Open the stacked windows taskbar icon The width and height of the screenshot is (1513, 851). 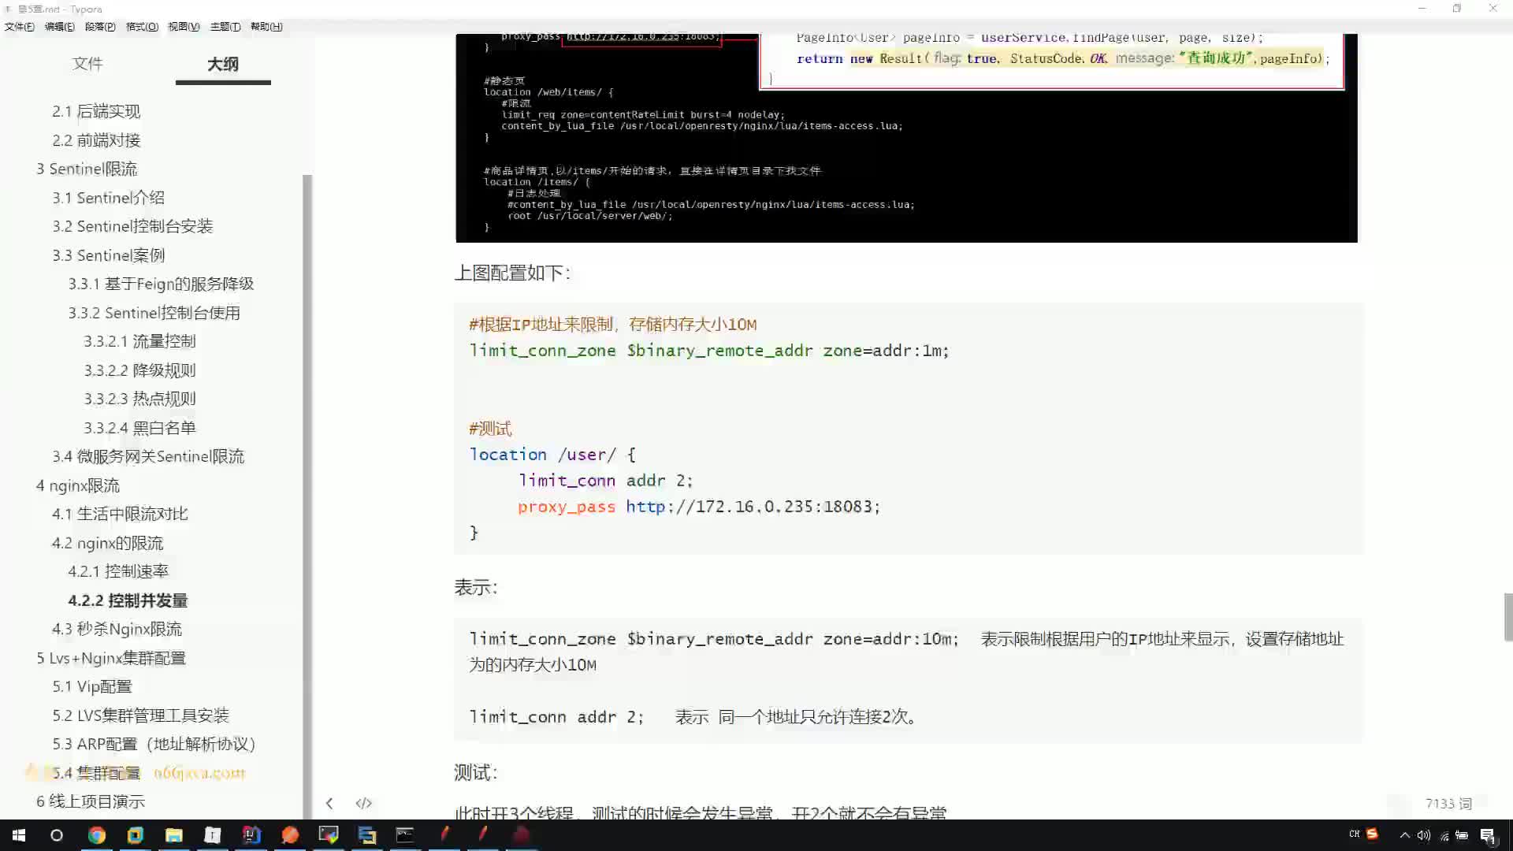click(x=367, y=835)
